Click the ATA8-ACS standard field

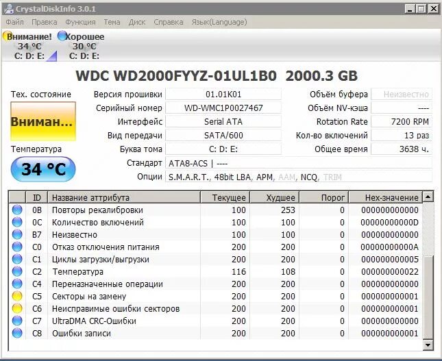[x=299, y=163]
